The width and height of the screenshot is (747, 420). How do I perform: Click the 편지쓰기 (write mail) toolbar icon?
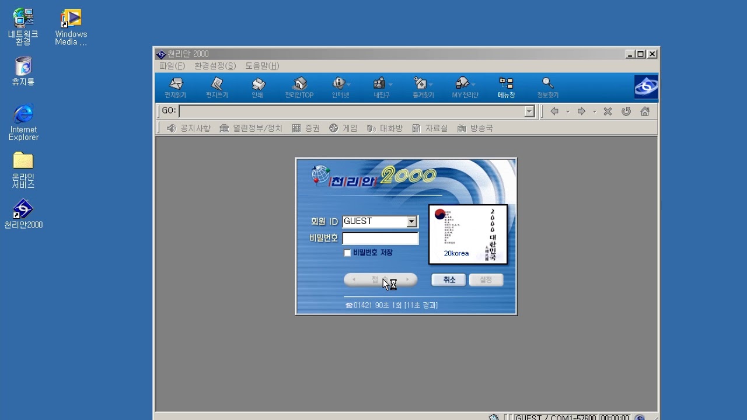217,87
